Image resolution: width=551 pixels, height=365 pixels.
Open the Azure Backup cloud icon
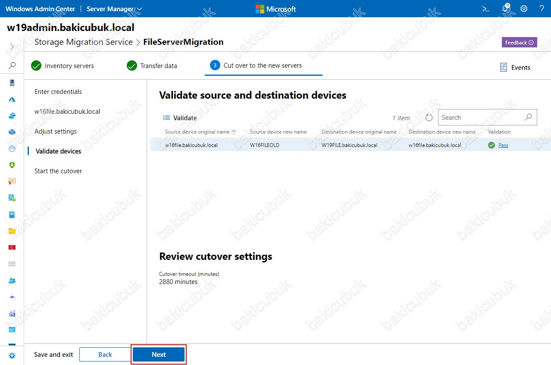[x=12, y=115]
